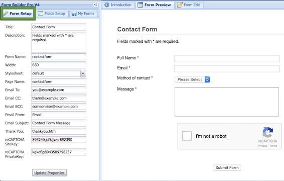Click the Page Name input field
The image size is (284, 181).
pos(59,81)
